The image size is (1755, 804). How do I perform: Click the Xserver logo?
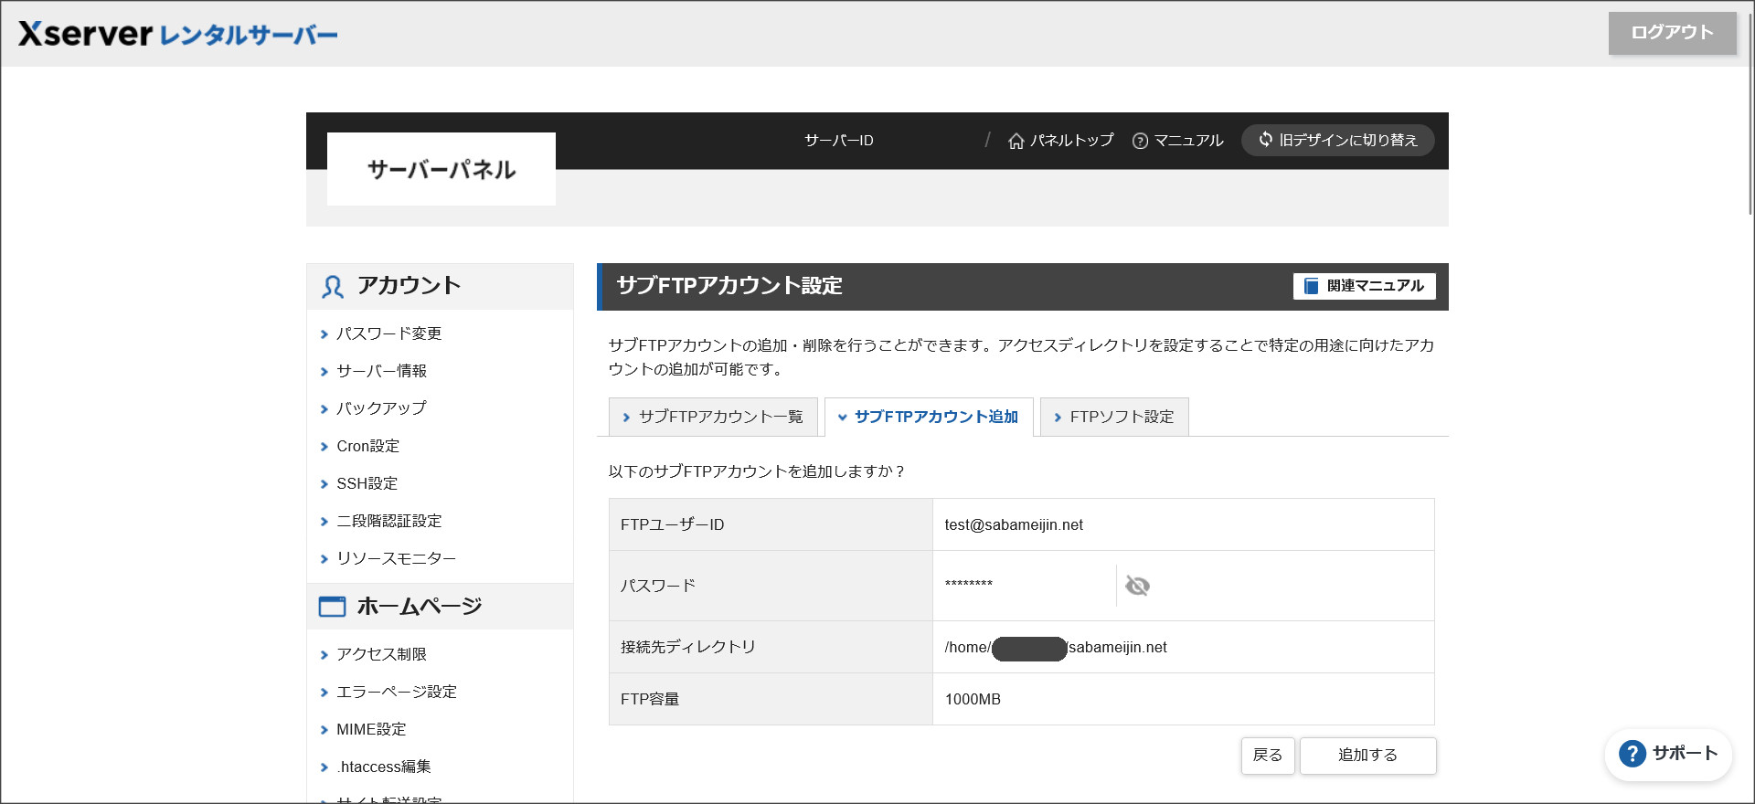tap(178, 34)
